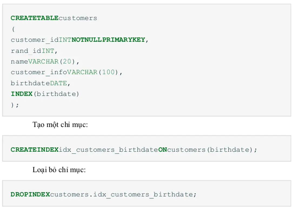Viewport: 292px width, 219px height.
Task: Click the CREATE TABLE keyword
Action: point(34,18)
